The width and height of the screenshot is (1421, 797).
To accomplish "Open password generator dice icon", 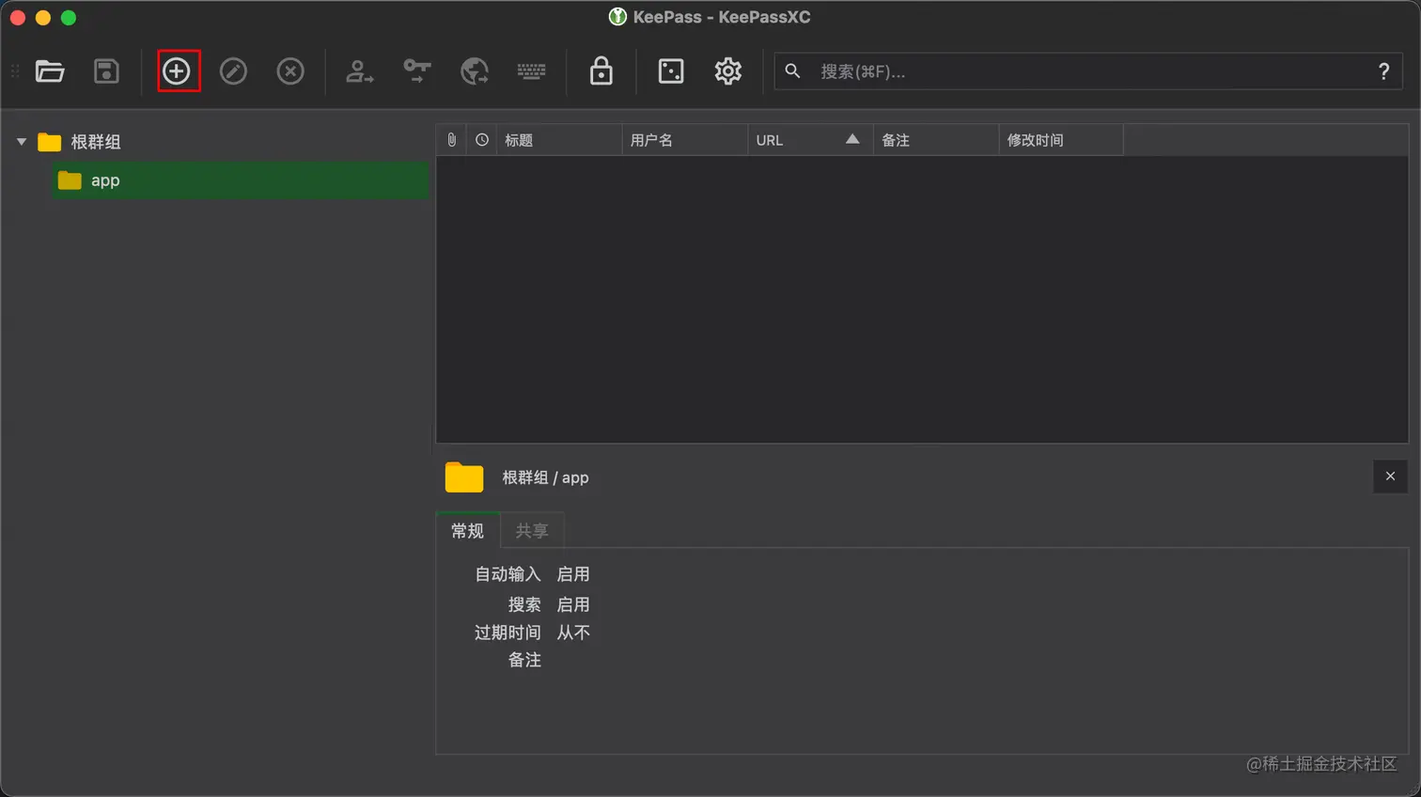I will click(671, 71).
